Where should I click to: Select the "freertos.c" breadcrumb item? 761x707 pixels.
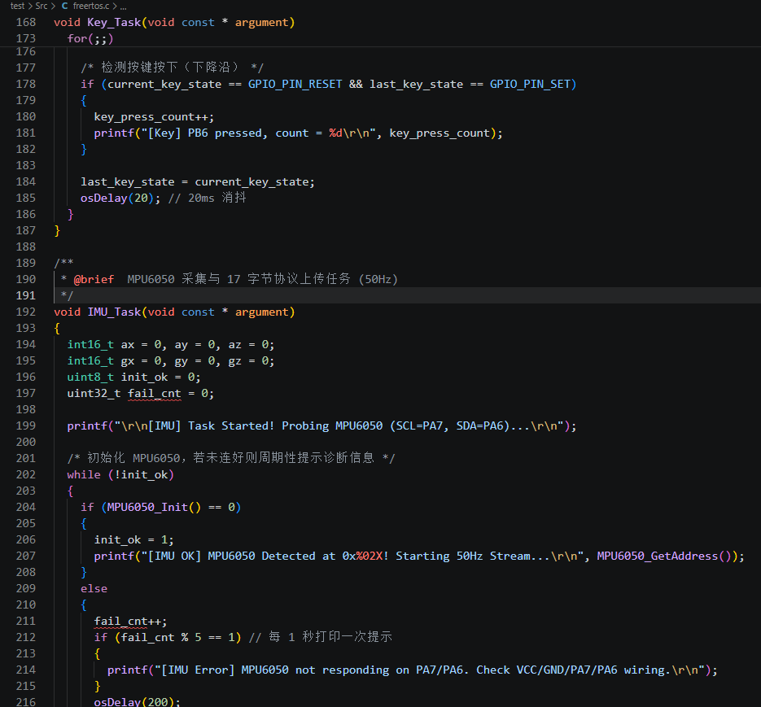pyautogui.click(x=91, y=6)
